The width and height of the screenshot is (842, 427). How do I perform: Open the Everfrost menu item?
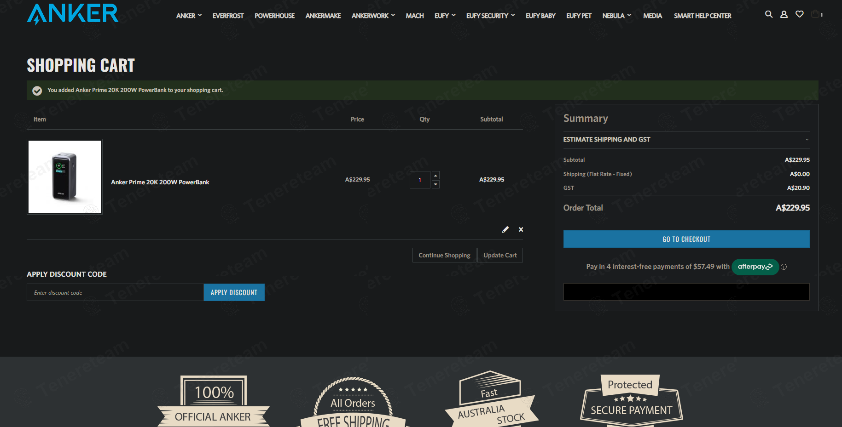coord(228,16)
